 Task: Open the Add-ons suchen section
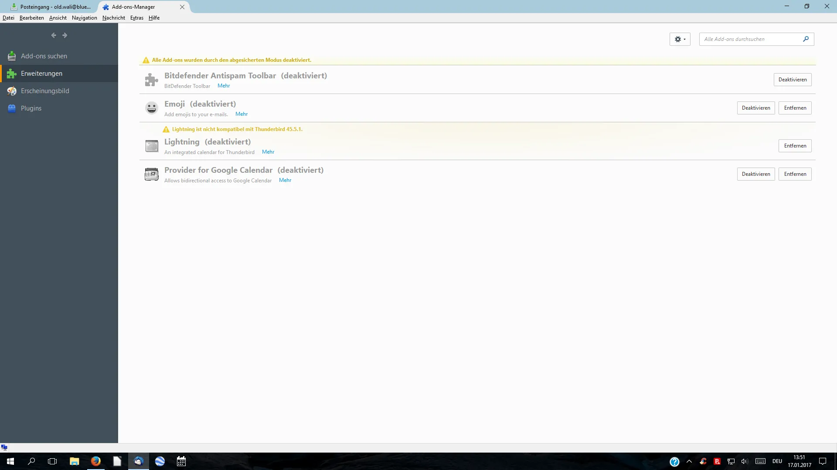tap(59, 56)
